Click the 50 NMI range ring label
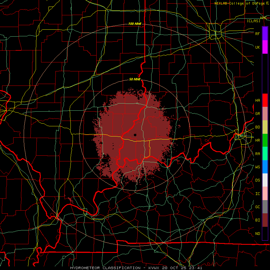The image size is (270, 270). (135, 79)
